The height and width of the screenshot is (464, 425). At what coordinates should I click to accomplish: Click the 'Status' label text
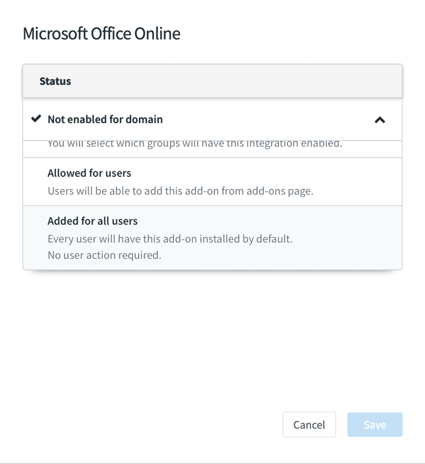click(55, 81)
